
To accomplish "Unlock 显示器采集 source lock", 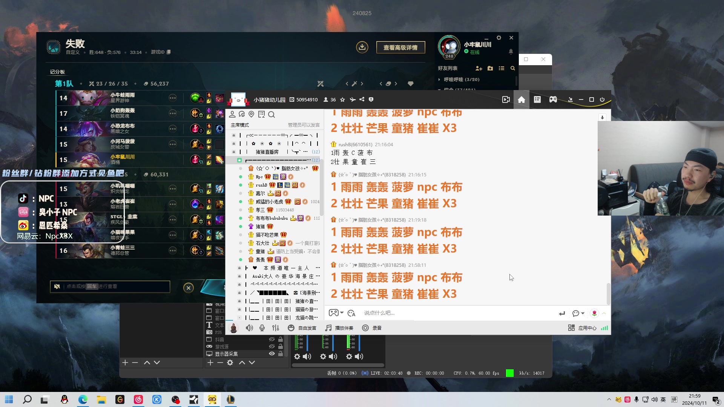I will [x=280, y=353].
